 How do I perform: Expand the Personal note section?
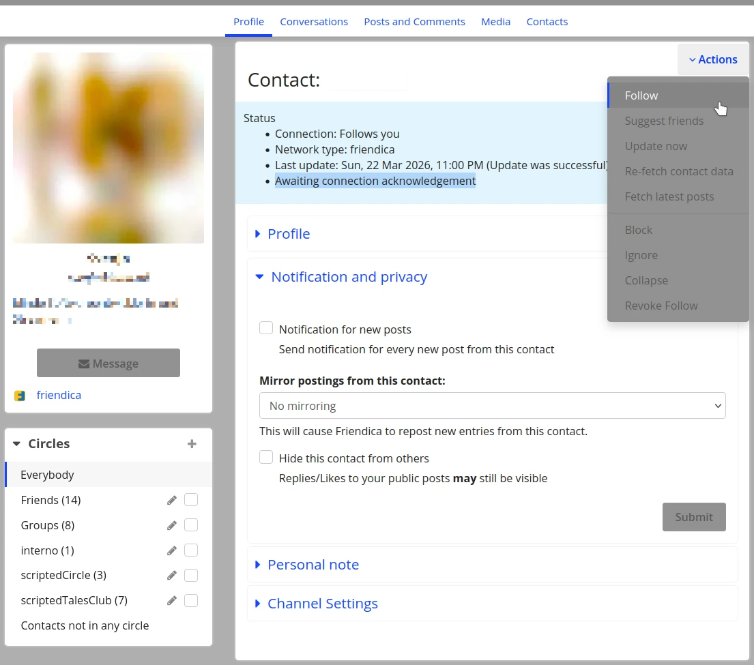[x=313, y=565]
